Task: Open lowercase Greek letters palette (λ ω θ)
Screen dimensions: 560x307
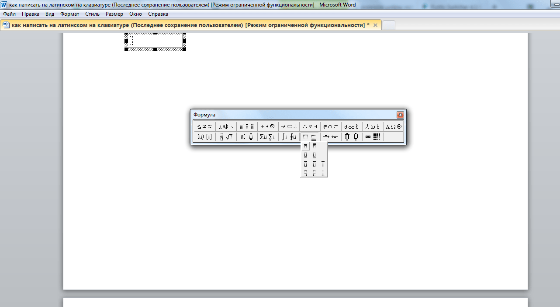Action: tap(373, 126)
